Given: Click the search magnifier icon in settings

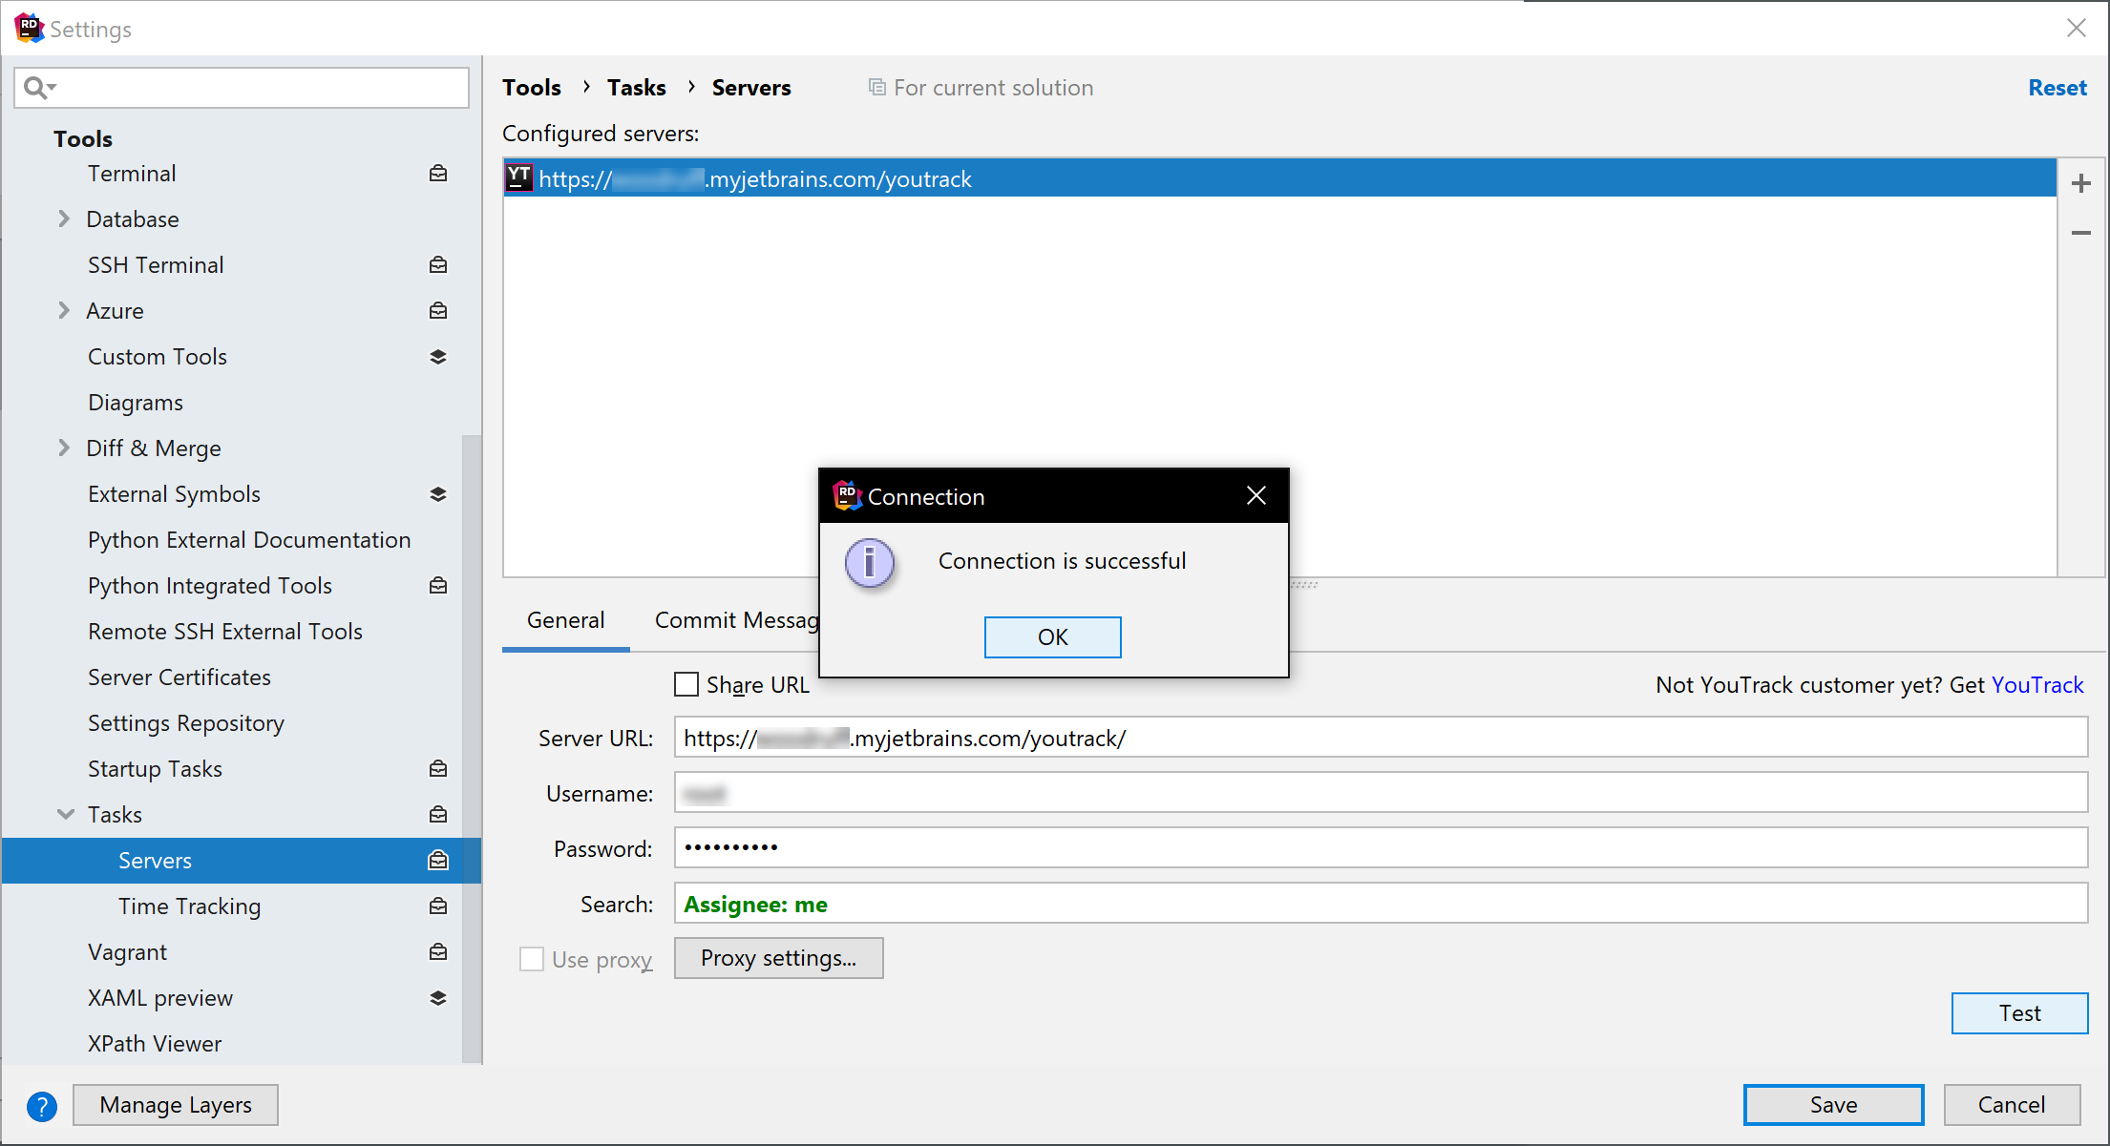Looking at the screenshot, I should pos(34,88).
